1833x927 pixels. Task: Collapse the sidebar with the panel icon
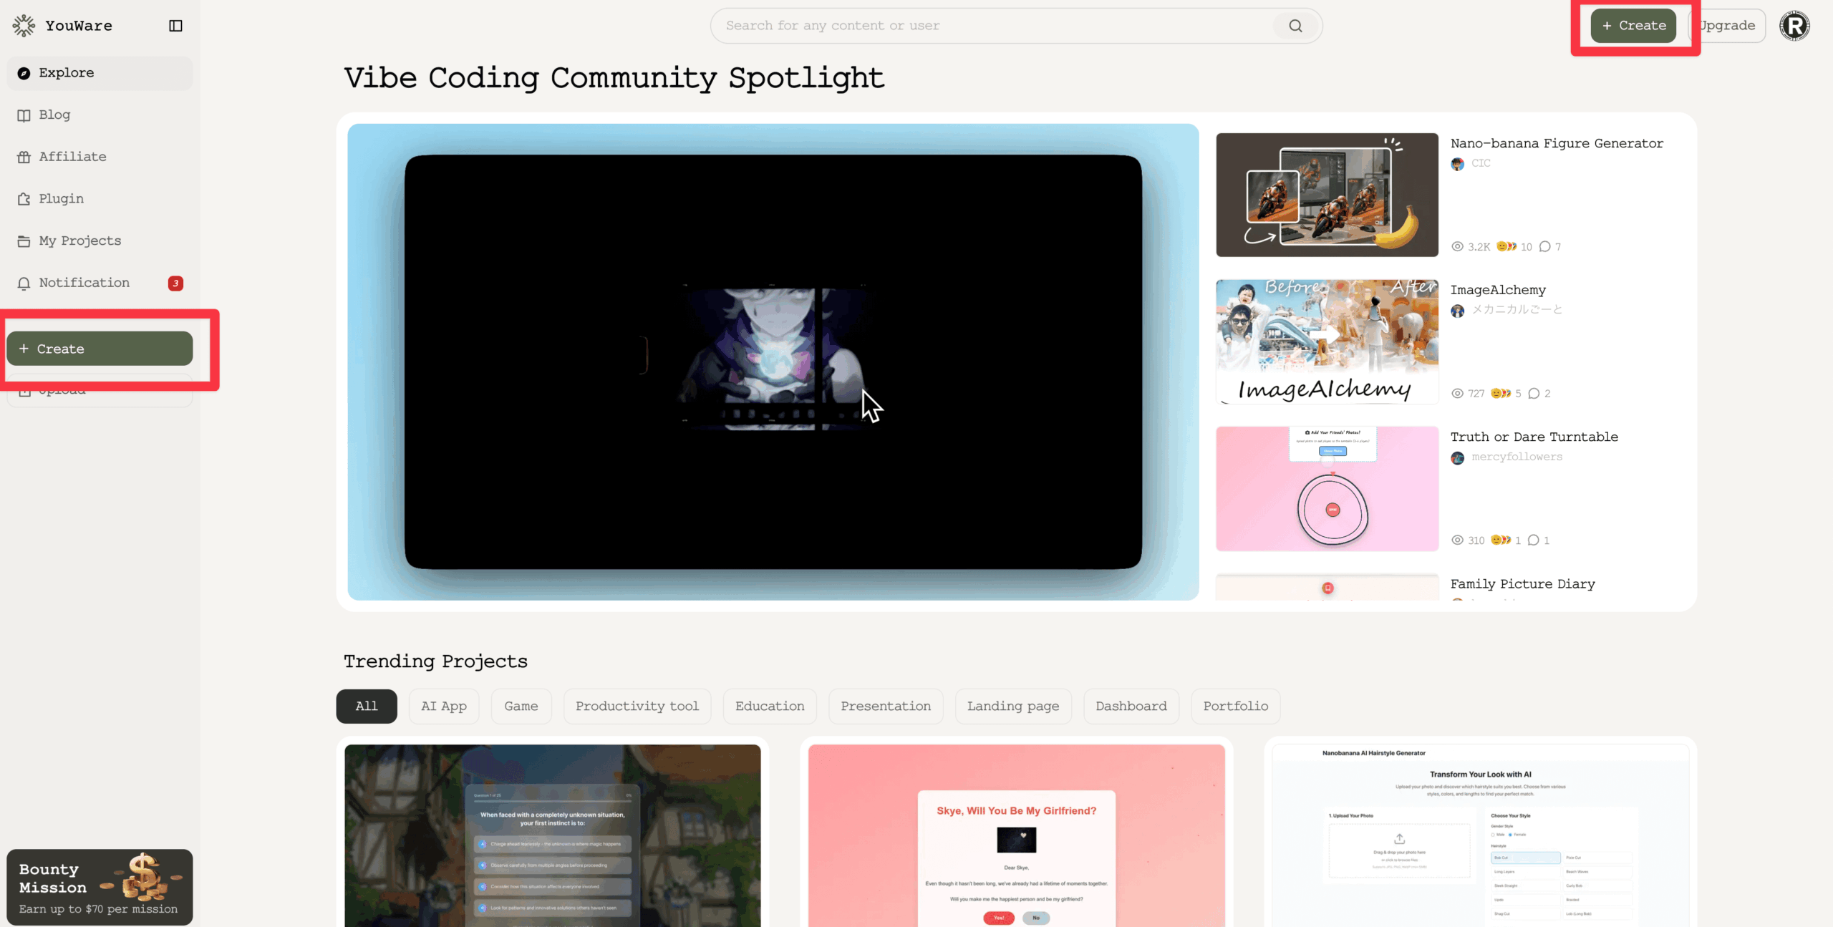click(175, 26)
